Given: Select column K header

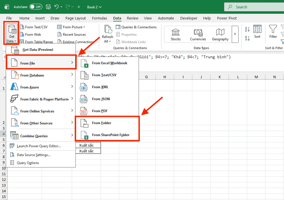Looking at the screenshot, I should pos(219,77).
